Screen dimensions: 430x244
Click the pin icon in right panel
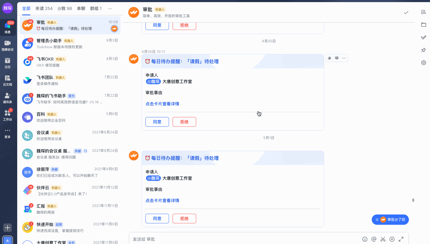423,50
